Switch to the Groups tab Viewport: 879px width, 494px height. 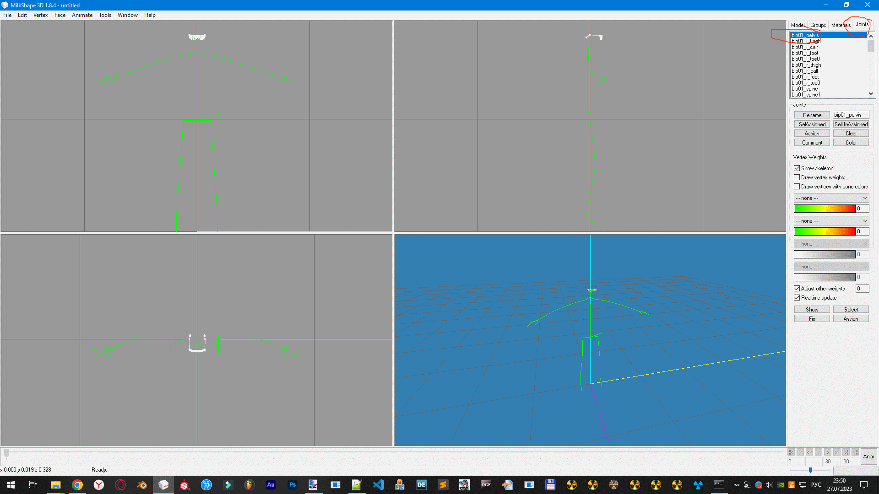click(x=818, y=25)
